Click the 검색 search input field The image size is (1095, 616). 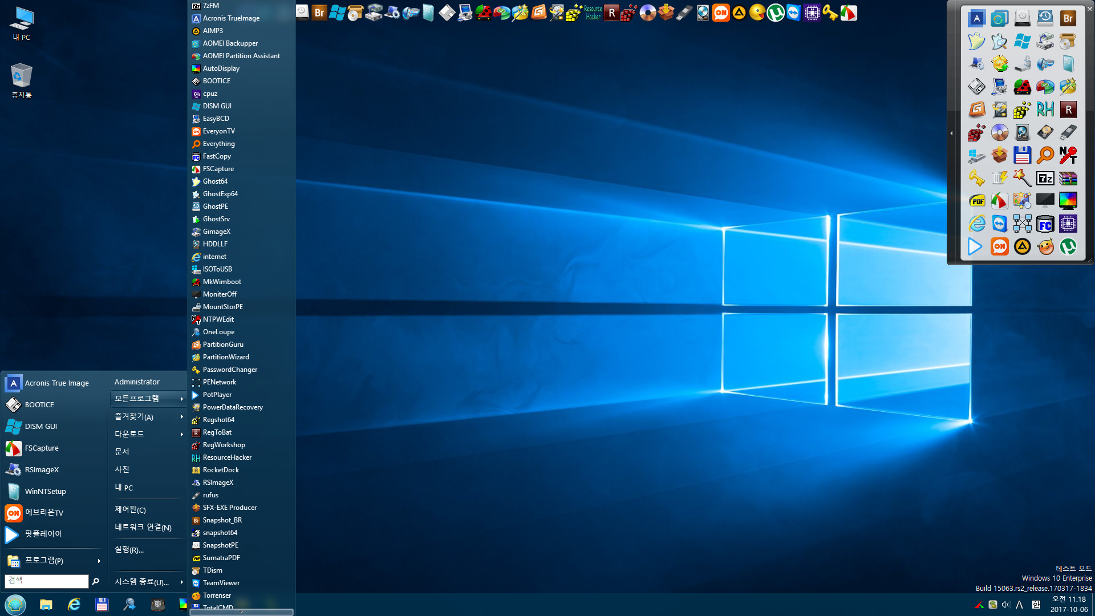47,581
